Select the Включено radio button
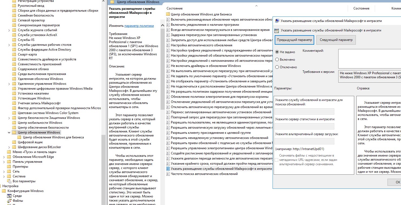 coord(277,60)
